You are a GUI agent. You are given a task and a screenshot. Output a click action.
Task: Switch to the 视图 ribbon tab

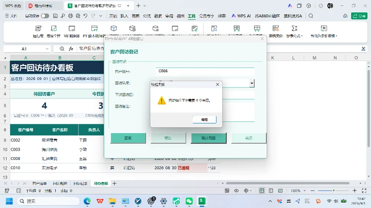click(x=180, y=16)
